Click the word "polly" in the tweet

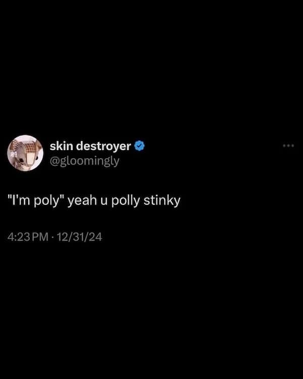pos(125,201)
